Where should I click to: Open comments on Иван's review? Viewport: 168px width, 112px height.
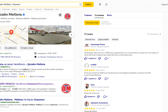(x=105, y=96)
